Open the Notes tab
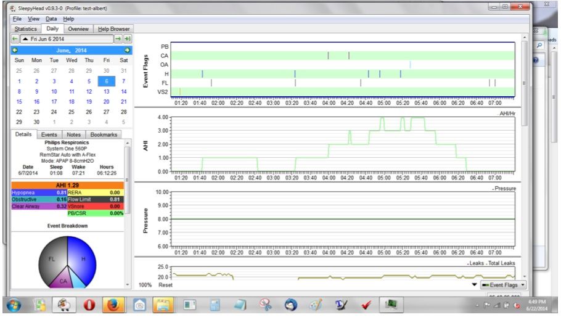Image resolution: width=561 pixels, height=317 pixels. click(73, 134)
